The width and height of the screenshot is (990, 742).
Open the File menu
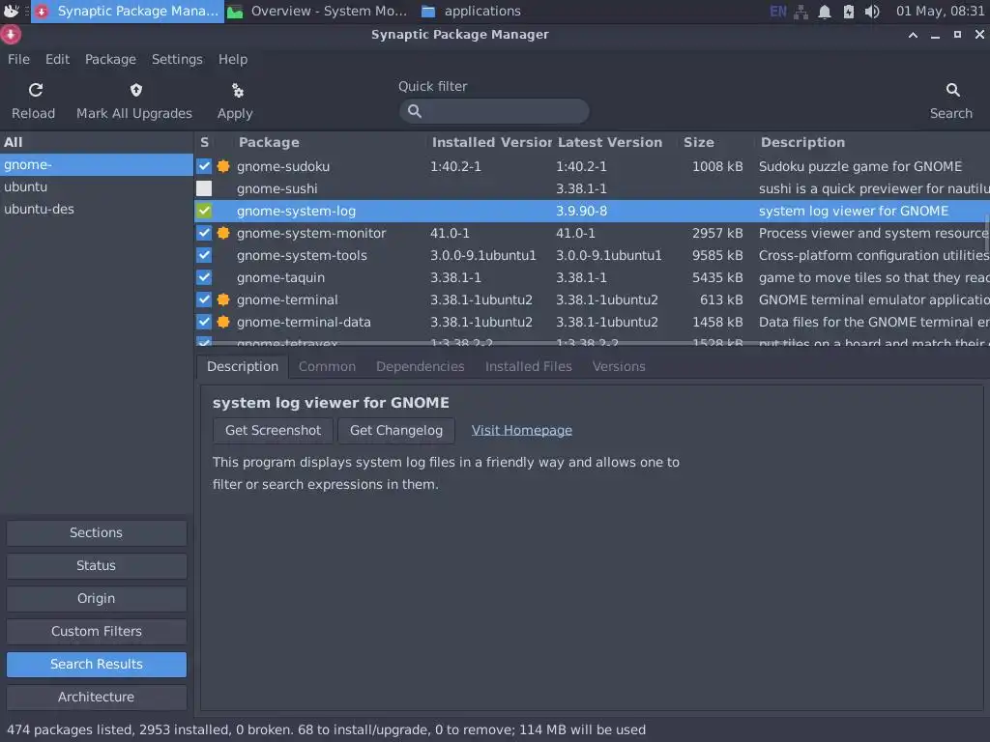click(x=18, y=59)
